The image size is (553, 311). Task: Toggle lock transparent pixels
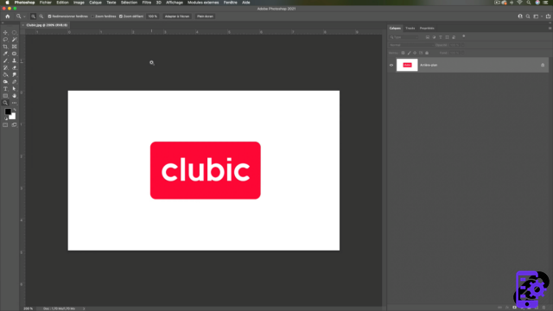[x=404, y=53]
